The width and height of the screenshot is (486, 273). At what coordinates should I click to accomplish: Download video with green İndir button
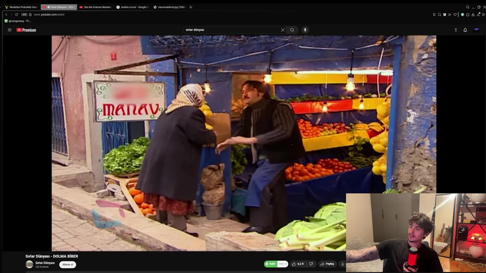pyautogui.click(x=270, y=264)
